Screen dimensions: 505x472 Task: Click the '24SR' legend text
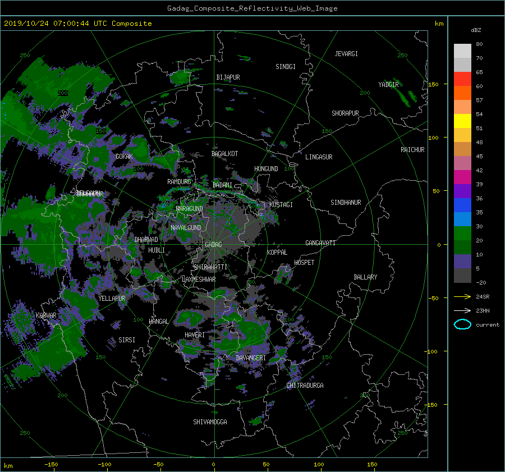tap(483, 297)
